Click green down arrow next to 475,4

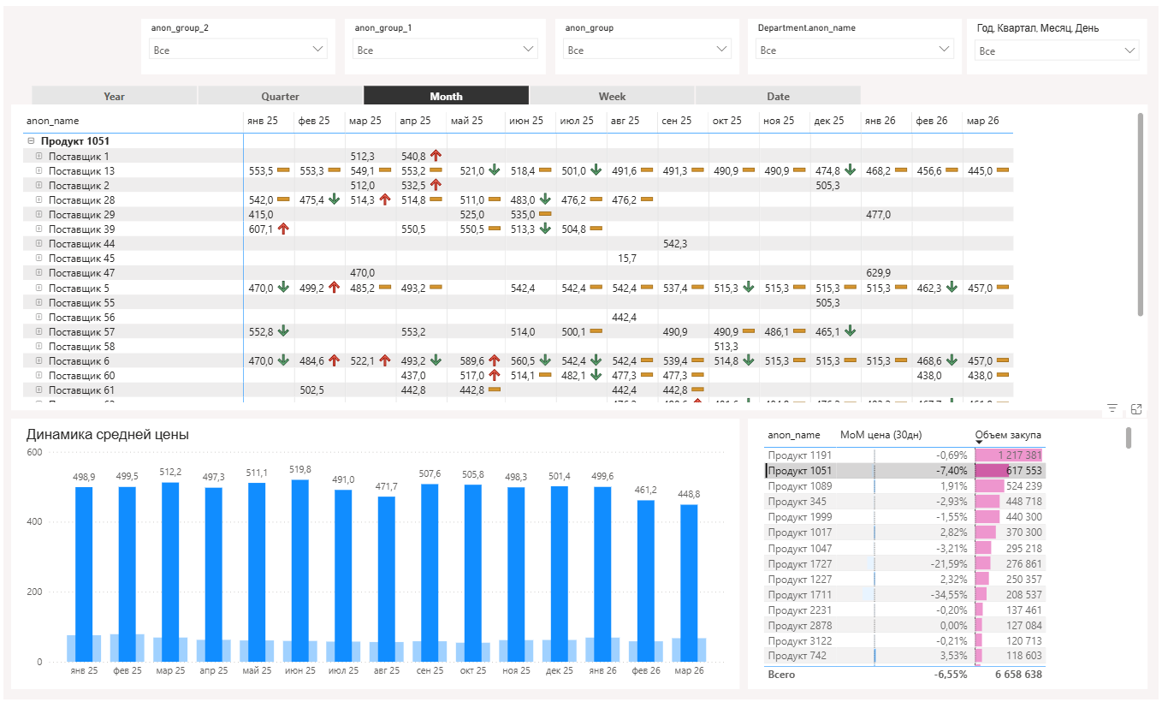coord(334,199)
